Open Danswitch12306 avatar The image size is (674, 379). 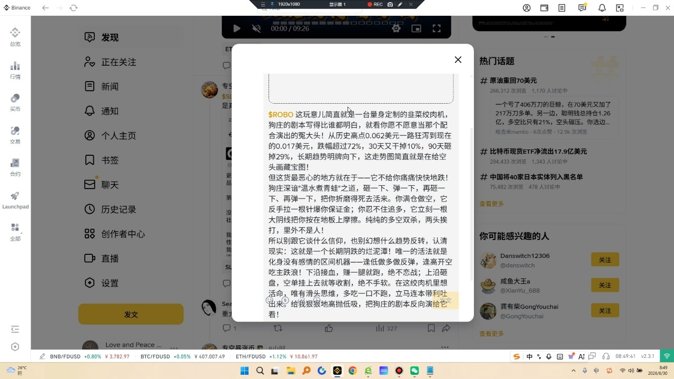(x=488, y=261)
